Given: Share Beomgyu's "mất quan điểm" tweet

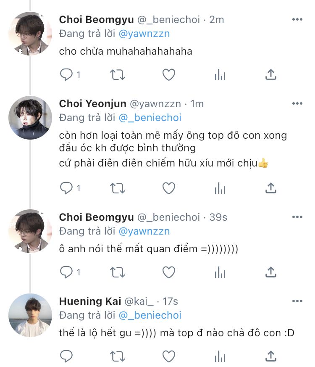Looking at the screenshot, I should [271, 272].
